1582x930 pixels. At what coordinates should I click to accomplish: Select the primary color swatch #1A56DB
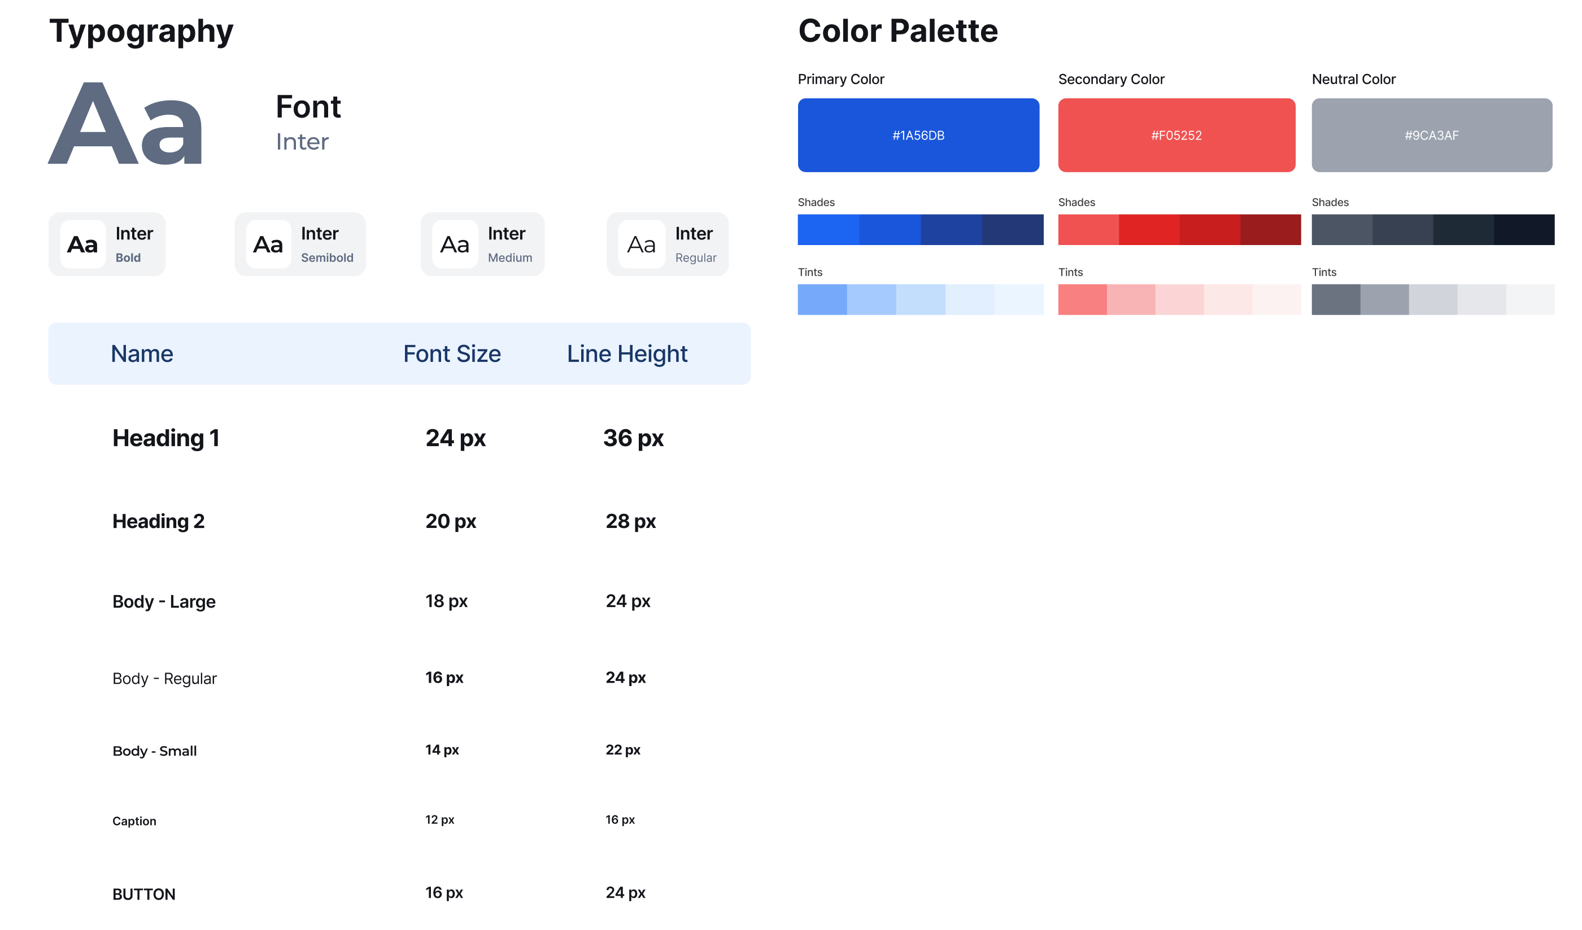coord(918,135)
